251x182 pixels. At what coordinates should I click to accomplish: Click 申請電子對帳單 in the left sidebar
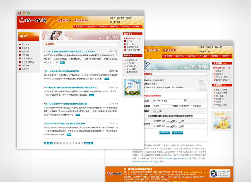coord(28,62)
